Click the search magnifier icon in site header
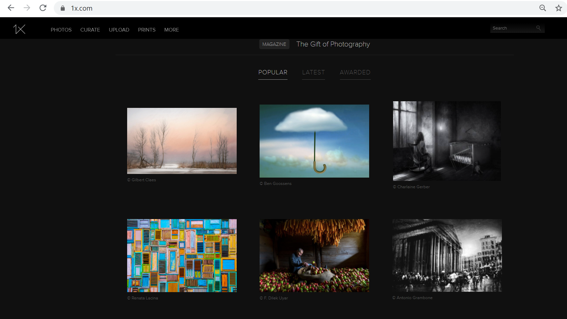567x319 pixels. coord(538,28)
